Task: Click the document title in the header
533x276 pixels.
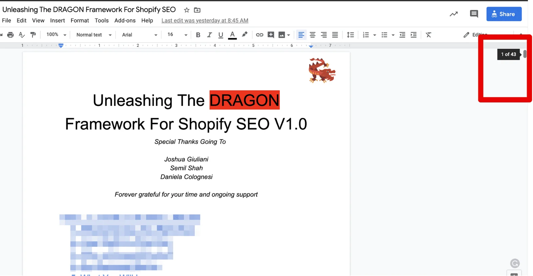Action: point(89,10)
